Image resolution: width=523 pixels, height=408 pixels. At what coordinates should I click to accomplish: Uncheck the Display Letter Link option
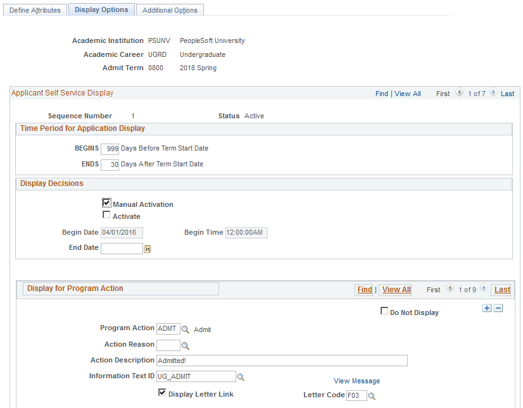(163, 393)
